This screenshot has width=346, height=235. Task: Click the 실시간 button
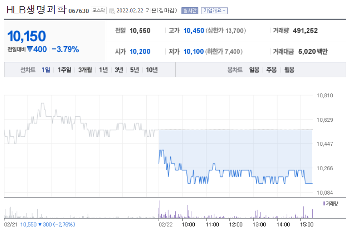pos(190,11)
